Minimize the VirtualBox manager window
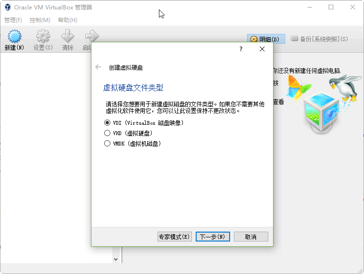Viewport: 364px width, 274px height. [310, 7]
